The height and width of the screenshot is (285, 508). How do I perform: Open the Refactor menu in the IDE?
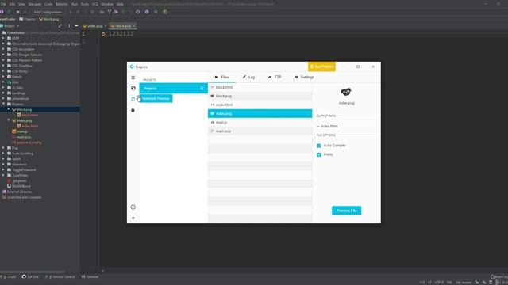pos(62,4)
